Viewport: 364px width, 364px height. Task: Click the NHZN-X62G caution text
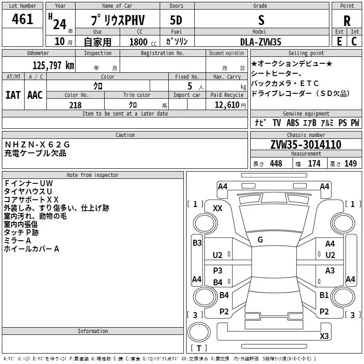37,145
